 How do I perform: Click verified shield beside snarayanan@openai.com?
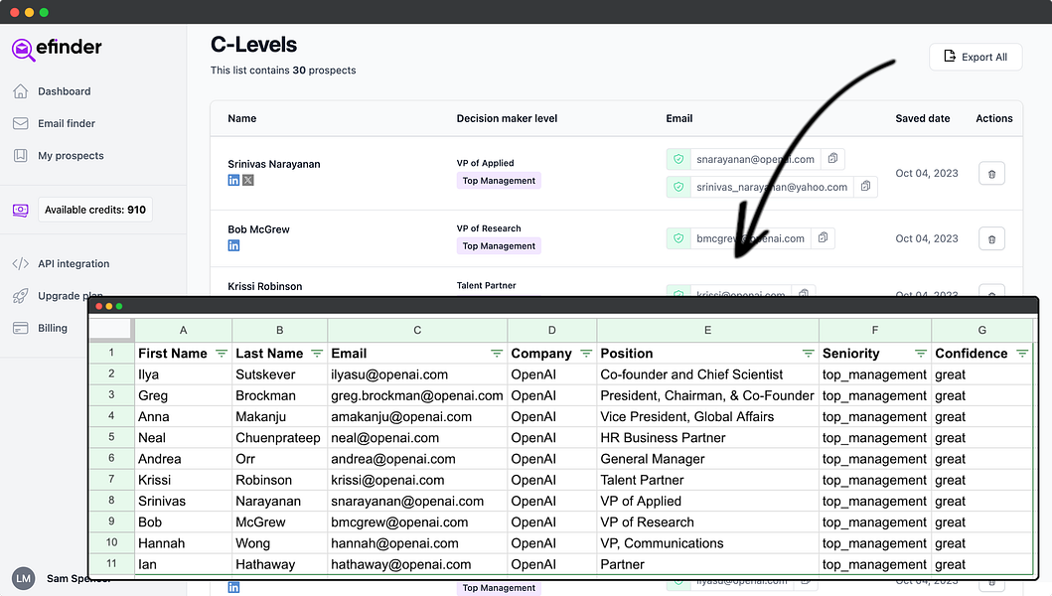(678, 159)
